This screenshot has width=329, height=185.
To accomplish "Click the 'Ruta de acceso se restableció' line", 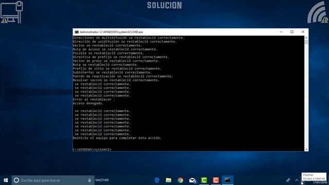I will click(x=115, y=49).
